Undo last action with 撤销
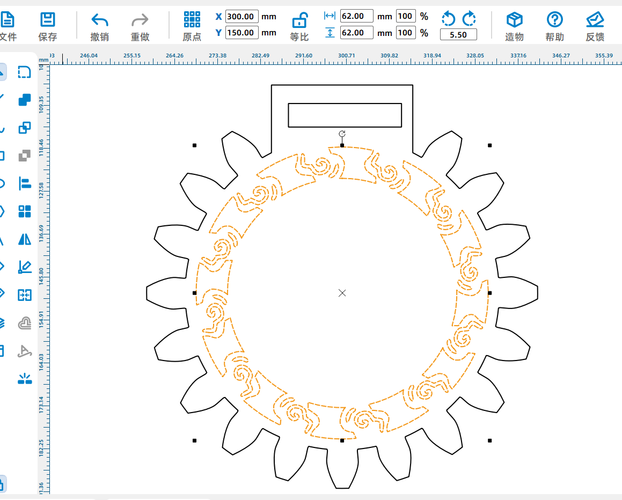Viewport: 622px width, 500px height. click(99, 27)
